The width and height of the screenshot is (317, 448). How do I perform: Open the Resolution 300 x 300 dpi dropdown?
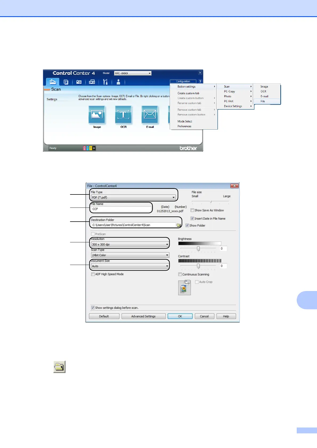(x=130, y=244)
